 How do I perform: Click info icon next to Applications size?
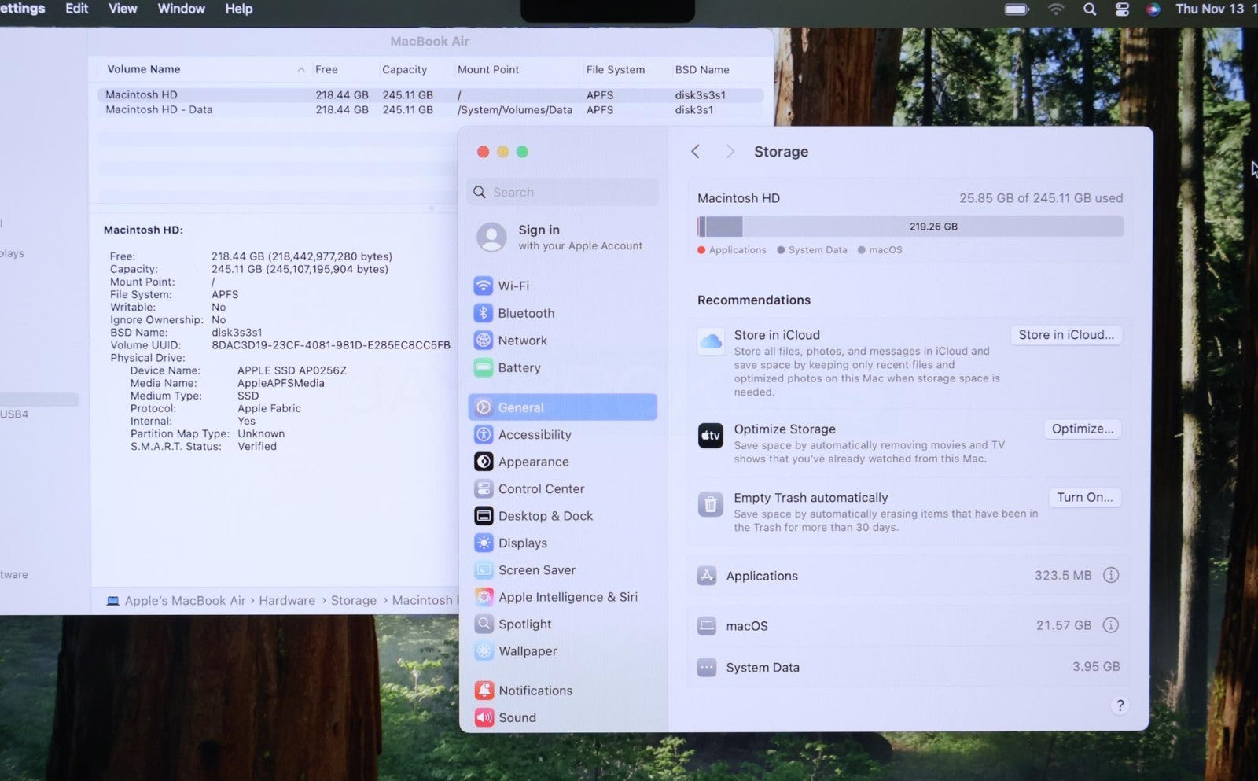pyautogui.click(x=1110, y=575)
